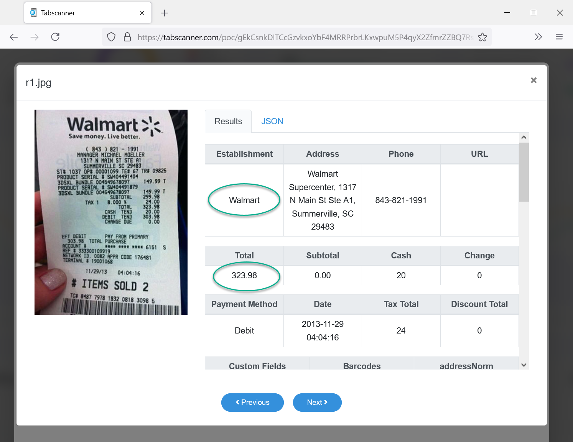Show more tools via double chevron
Viewport: 573px width, 442px height.
(x=538, y=37)
